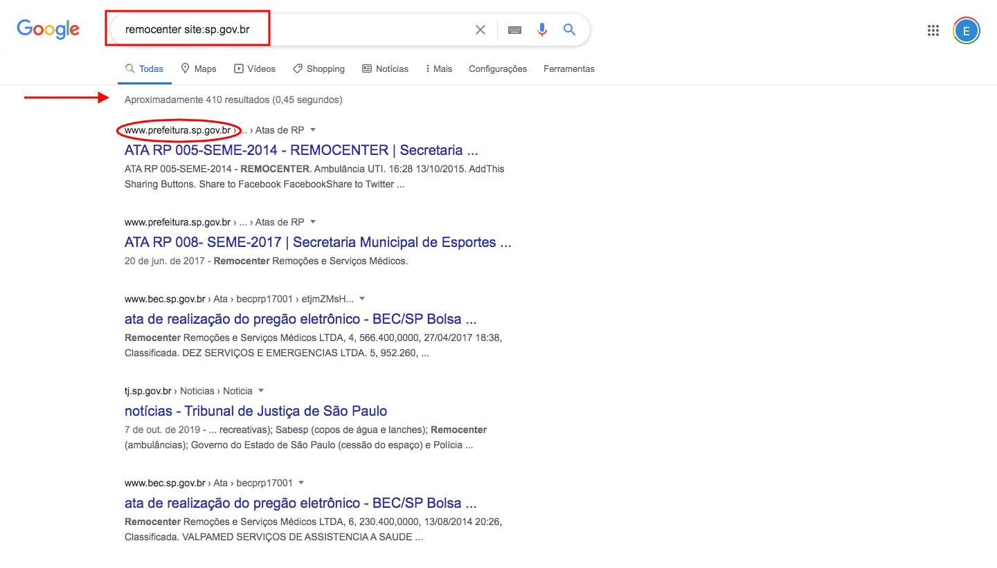The width and height of the screenshot is (997, 568).
Task: Open the Google apps grid
Action: [x=933, y=30]
